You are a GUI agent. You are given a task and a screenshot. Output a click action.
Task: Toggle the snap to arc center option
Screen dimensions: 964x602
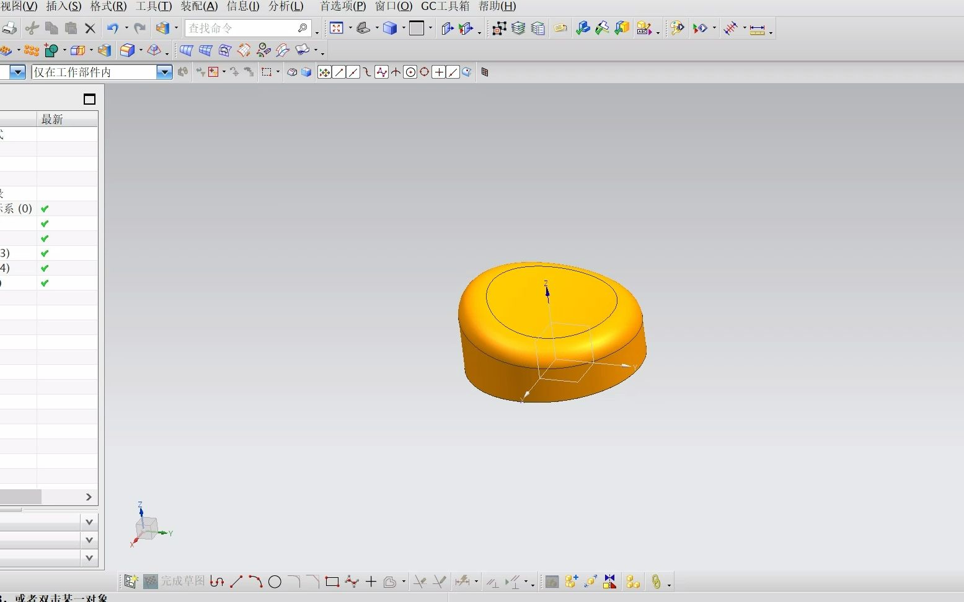tap(410, 72)
